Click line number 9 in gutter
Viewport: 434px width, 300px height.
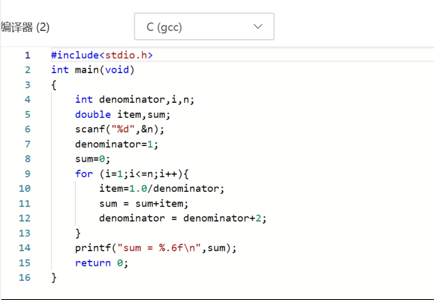[x=27, y=174]
